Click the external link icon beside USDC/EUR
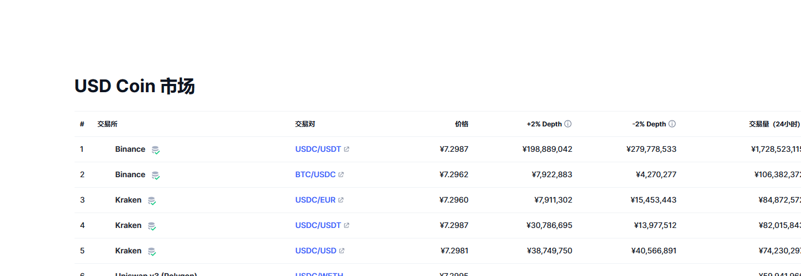 (x=341, y=200)
